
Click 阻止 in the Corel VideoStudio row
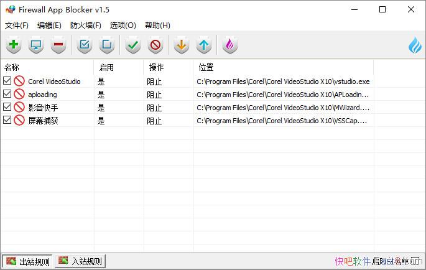click(154, 81)
